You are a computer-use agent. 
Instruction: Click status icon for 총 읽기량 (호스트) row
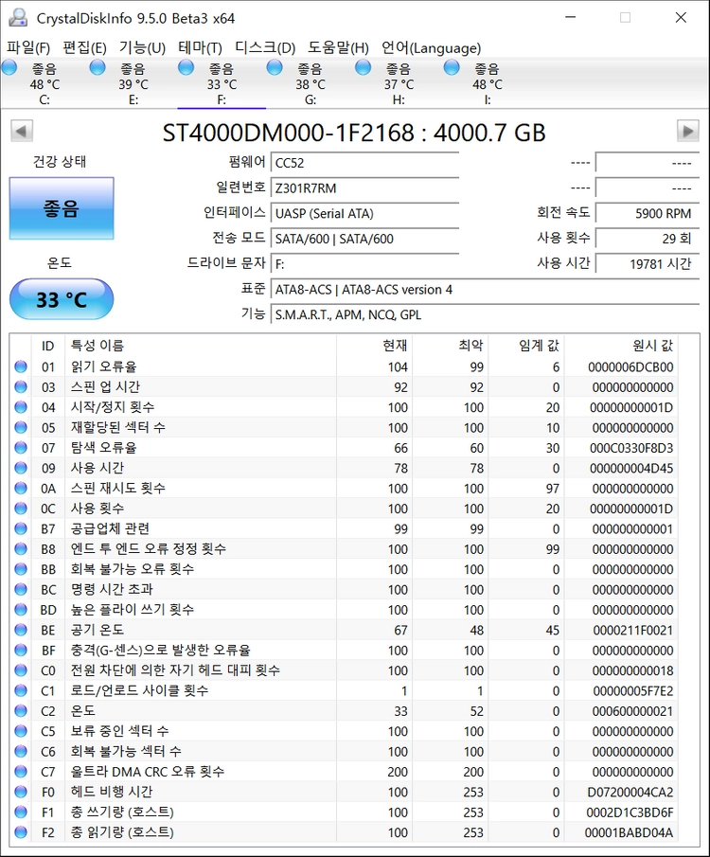[x=21, y=831]
